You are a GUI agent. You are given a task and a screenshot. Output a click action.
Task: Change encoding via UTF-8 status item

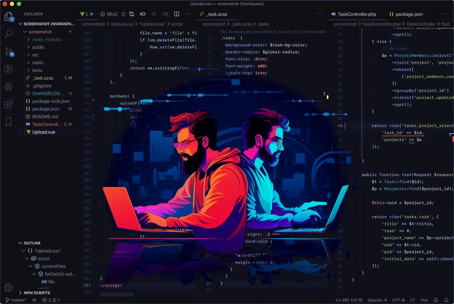point(399,300)
